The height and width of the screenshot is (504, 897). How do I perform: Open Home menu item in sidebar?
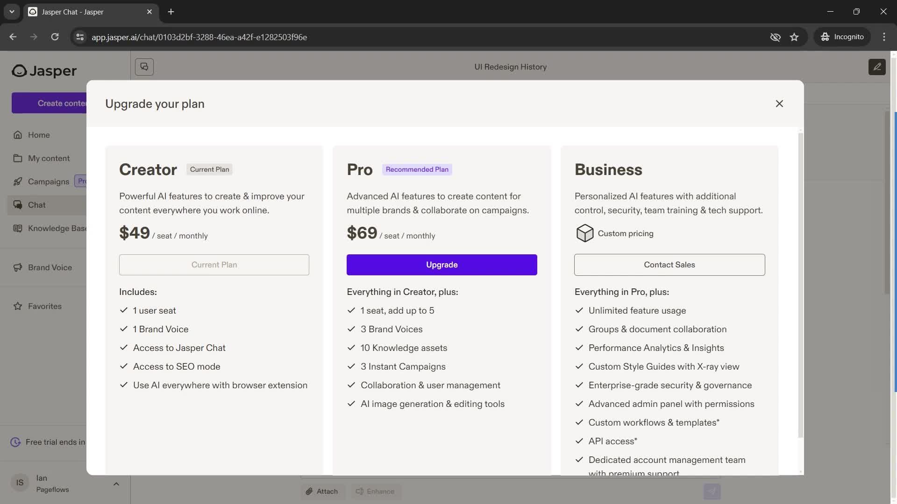tap(39, 135)
